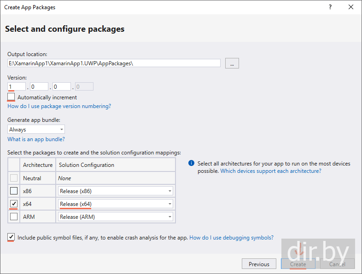Focus the Output location path field
This screenshot has width=362, height=274.
pyautogui.click(x=114, y=63)
